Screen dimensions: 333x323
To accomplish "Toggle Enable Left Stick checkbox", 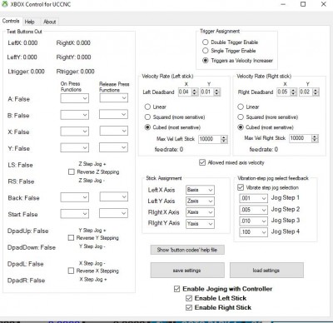I will tap(189, 298).
